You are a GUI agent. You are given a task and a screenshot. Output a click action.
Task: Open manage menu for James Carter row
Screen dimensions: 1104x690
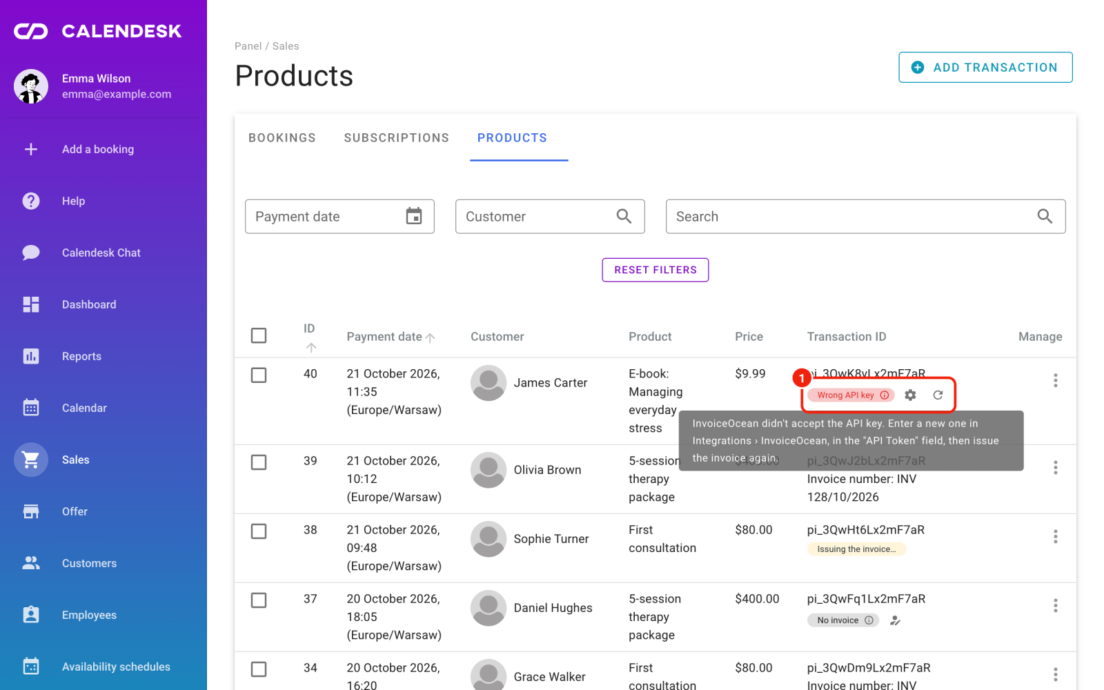click(1055, 380)
